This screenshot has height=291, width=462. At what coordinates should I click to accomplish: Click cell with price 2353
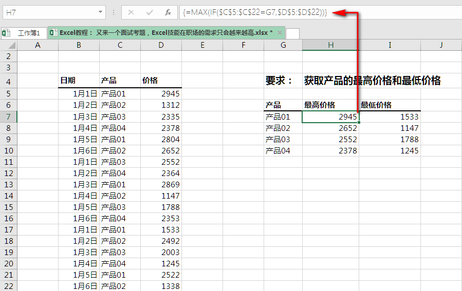point(161,218)
